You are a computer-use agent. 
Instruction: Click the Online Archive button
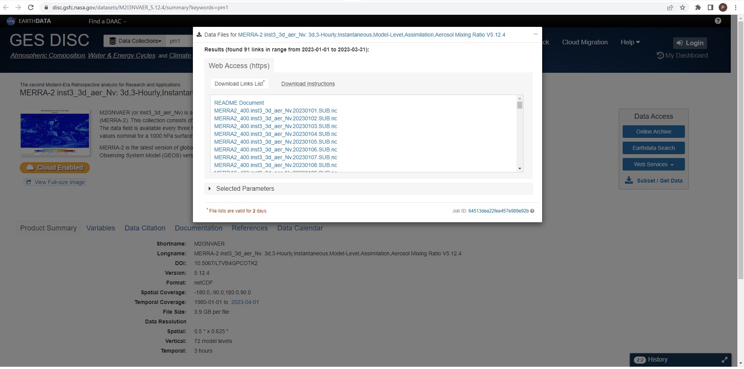coord(653,132)
